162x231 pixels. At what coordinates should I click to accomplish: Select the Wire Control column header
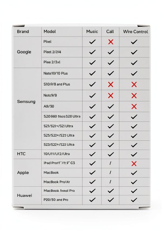click(136, 32)
